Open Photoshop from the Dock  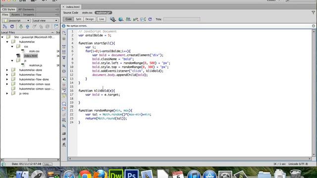click(x=131, y=174)
